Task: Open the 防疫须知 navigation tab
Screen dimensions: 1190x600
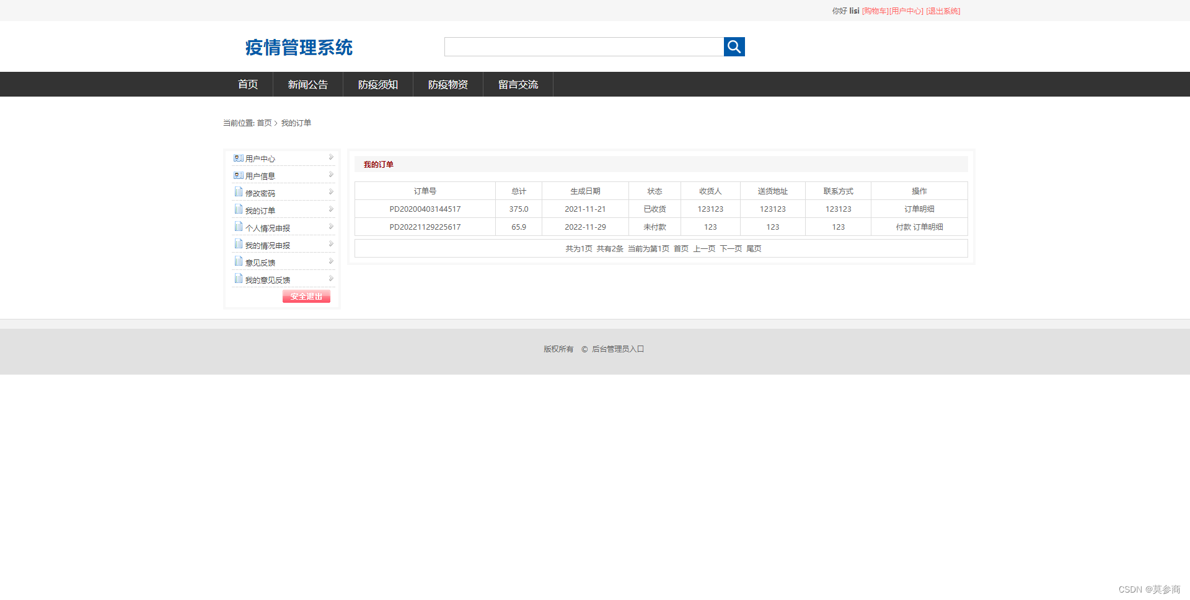Action: tap(378, 84)
